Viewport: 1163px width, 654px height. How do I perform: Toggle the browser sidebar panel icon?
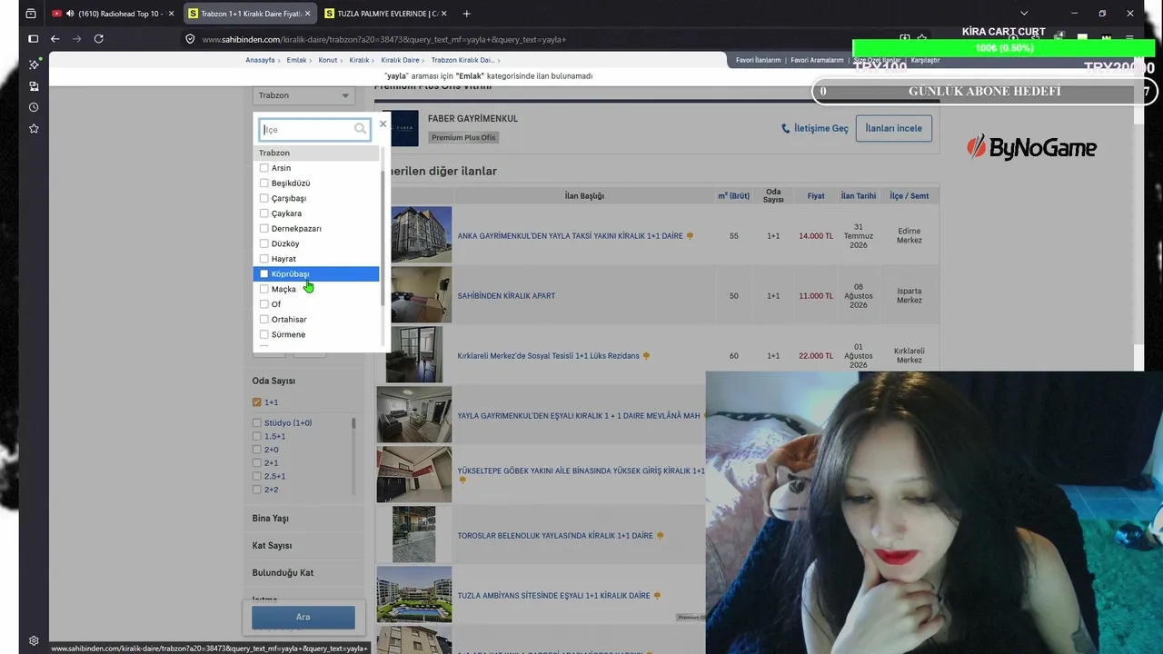[33, 39]
